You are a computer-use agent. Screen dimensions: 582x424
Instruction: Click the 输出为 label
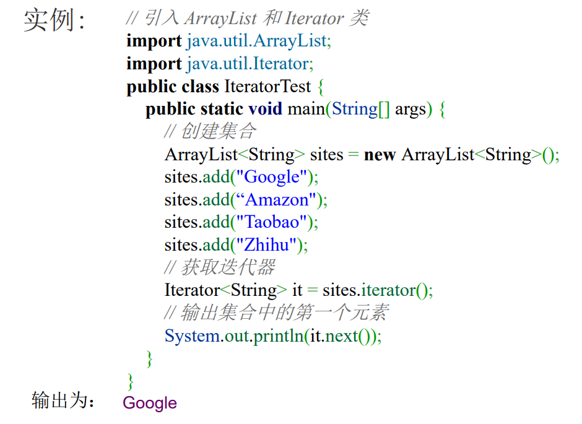63,400
